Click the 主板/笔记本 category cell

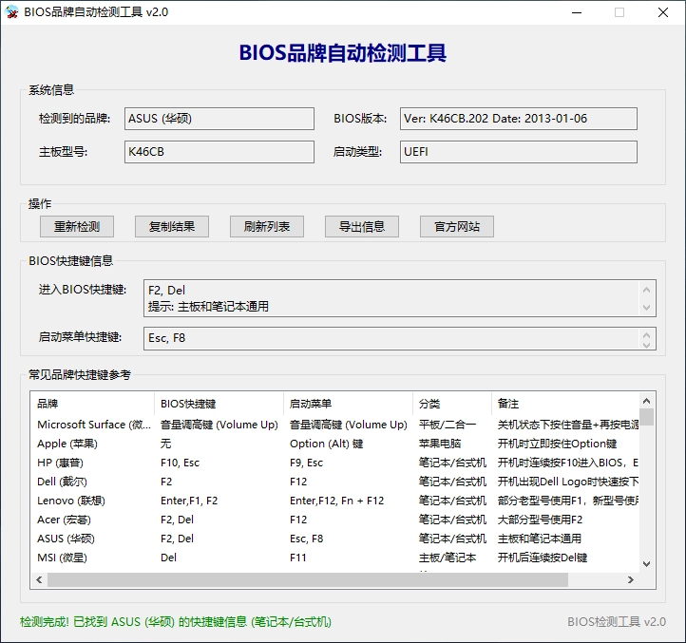point(448,558)
